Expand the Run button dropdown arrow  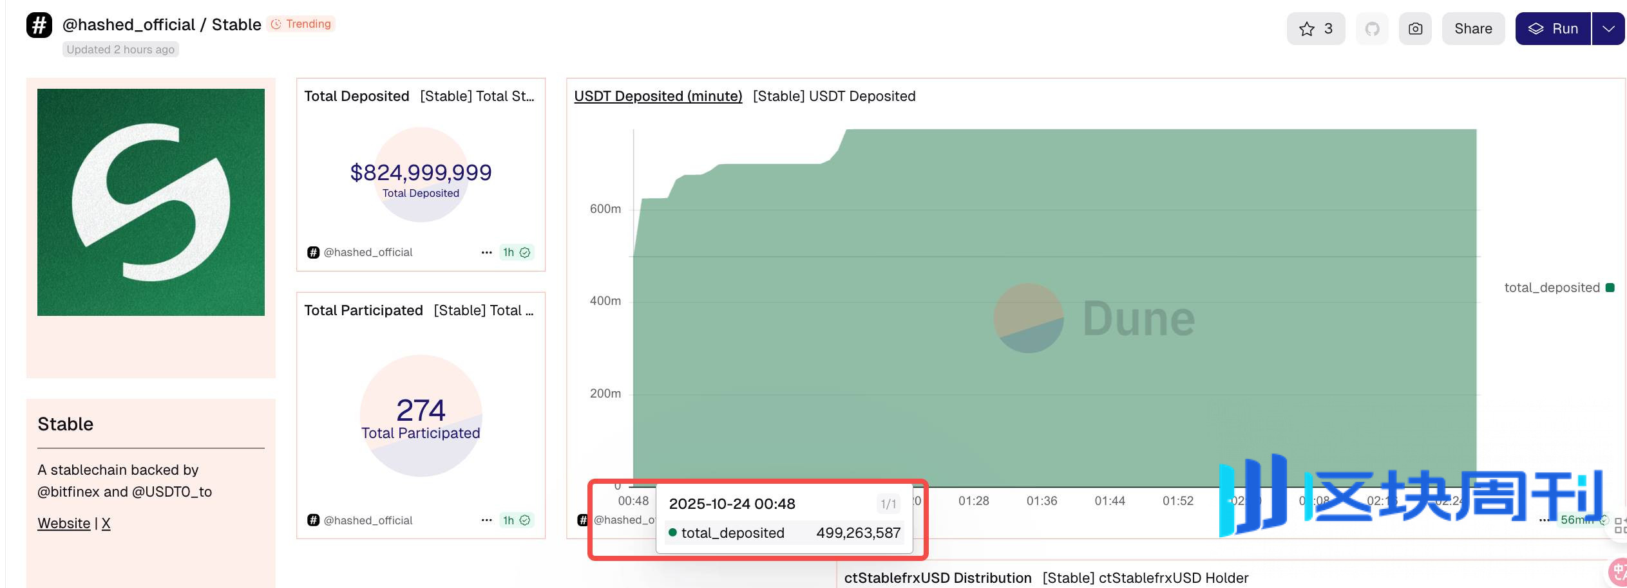tap(1608, 29)
